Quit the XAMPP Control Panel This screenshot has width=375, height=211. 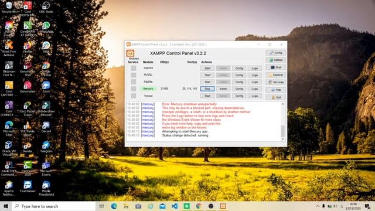[x=275, y=97]
